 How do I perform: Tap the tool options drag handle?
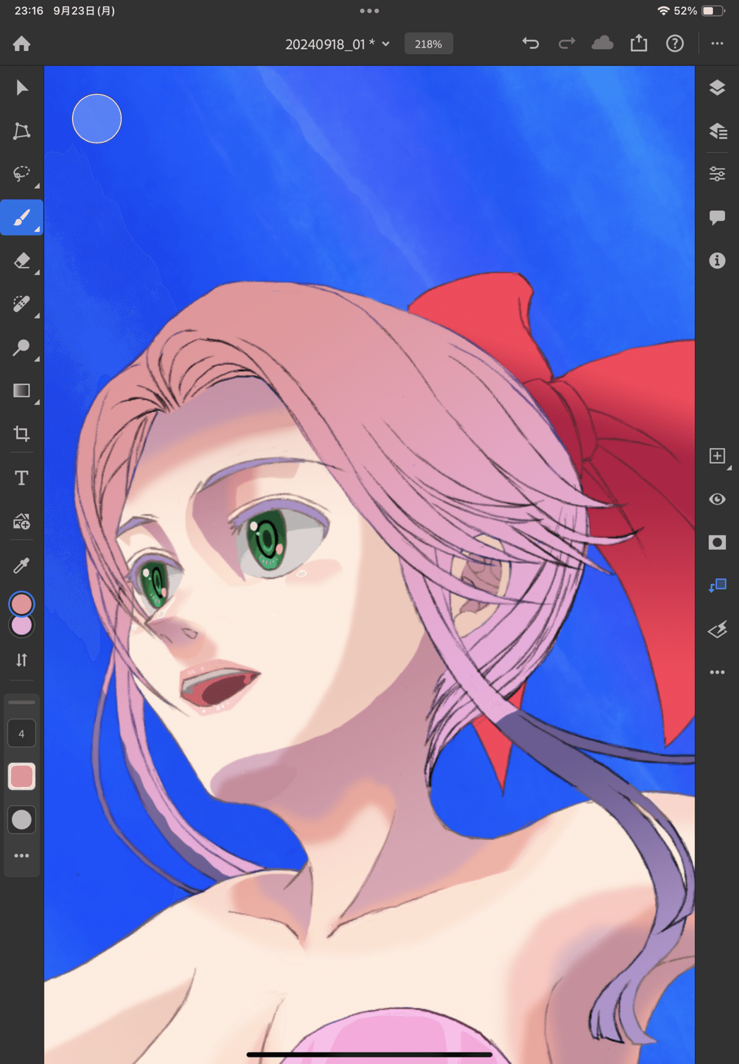pyautogui.click(x=22, y=702)
